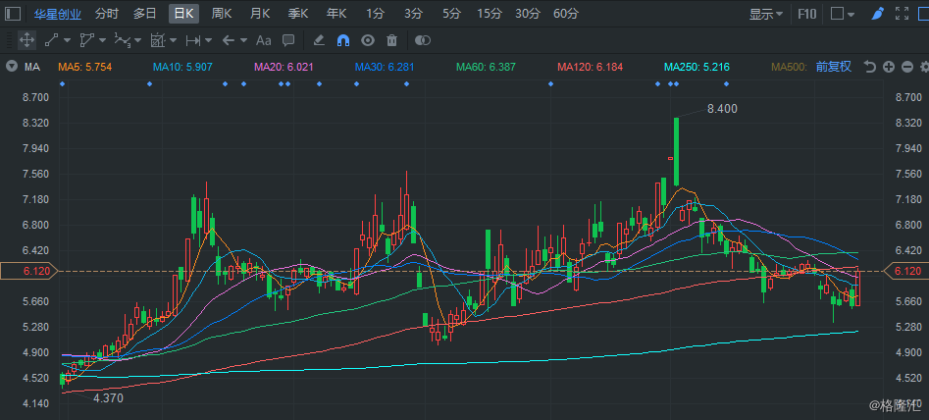Open the 显示 display dropdown
Image resolution: width=929 pixels, height=420 pixels.
point(766,14)
